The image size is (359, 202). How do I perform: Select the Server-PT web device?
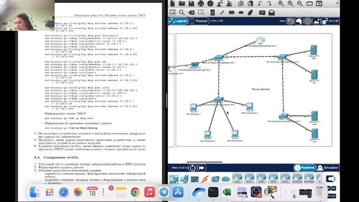point(314,50)
